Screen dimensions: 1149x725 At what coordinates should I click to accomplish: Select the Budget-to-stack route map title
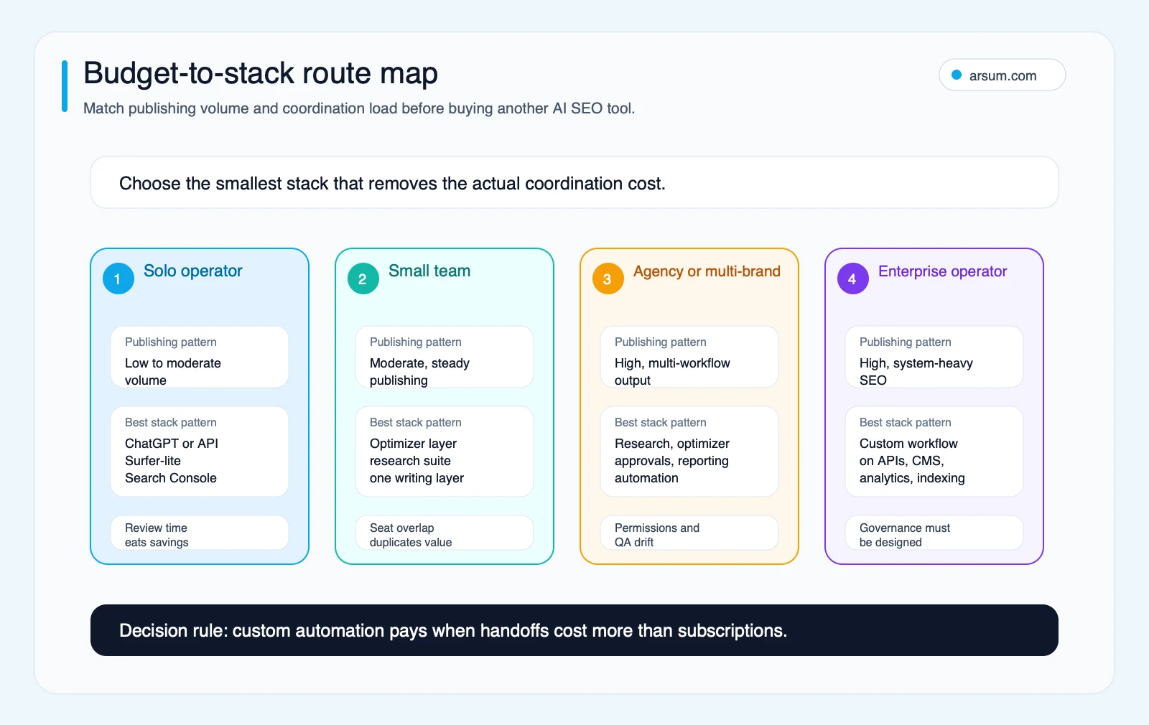click(x=261, y=73)
